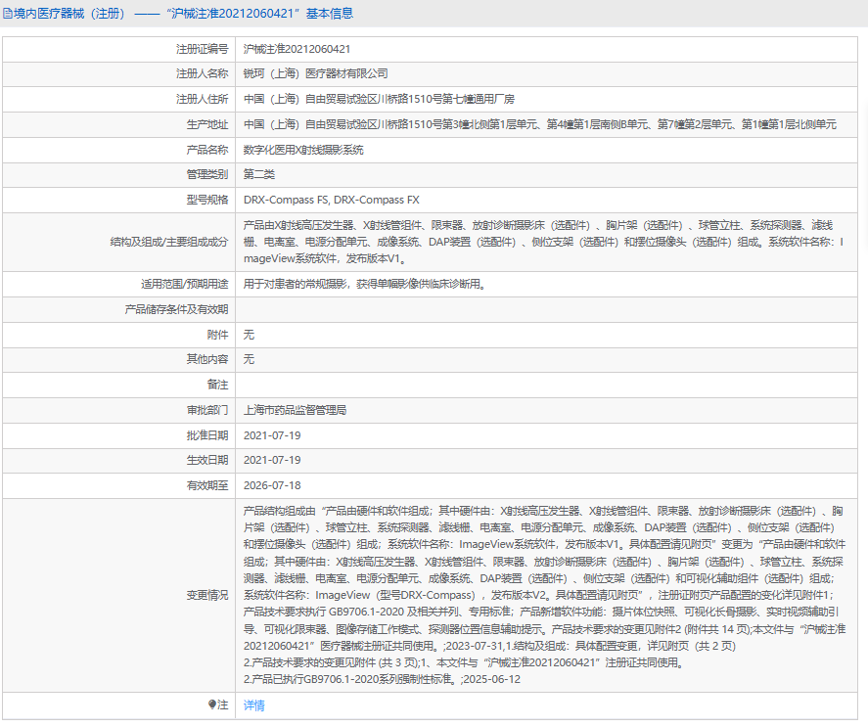Select approval department 上海市药品监督管理局
868x727 pixels.
296,410
